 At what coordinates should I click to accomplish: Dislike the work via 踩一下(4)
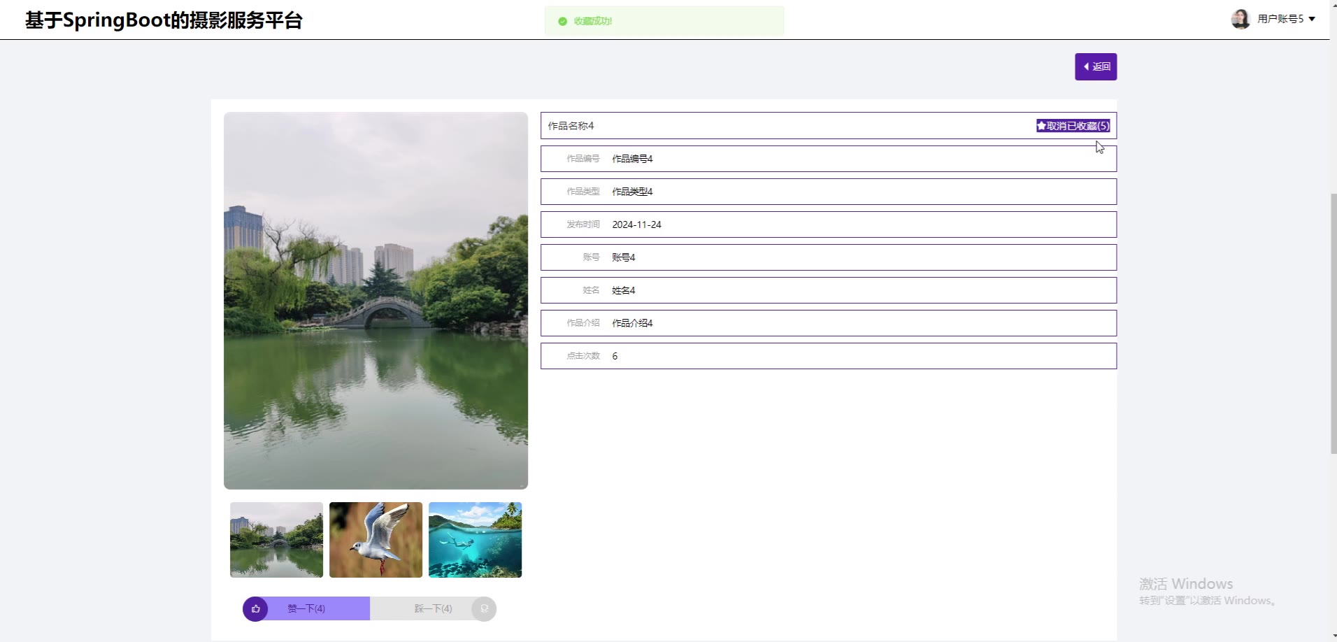coord(433,609)
